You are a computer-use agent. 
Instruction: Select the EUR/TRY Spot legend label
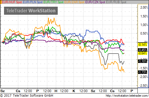[x=53, y=2]
